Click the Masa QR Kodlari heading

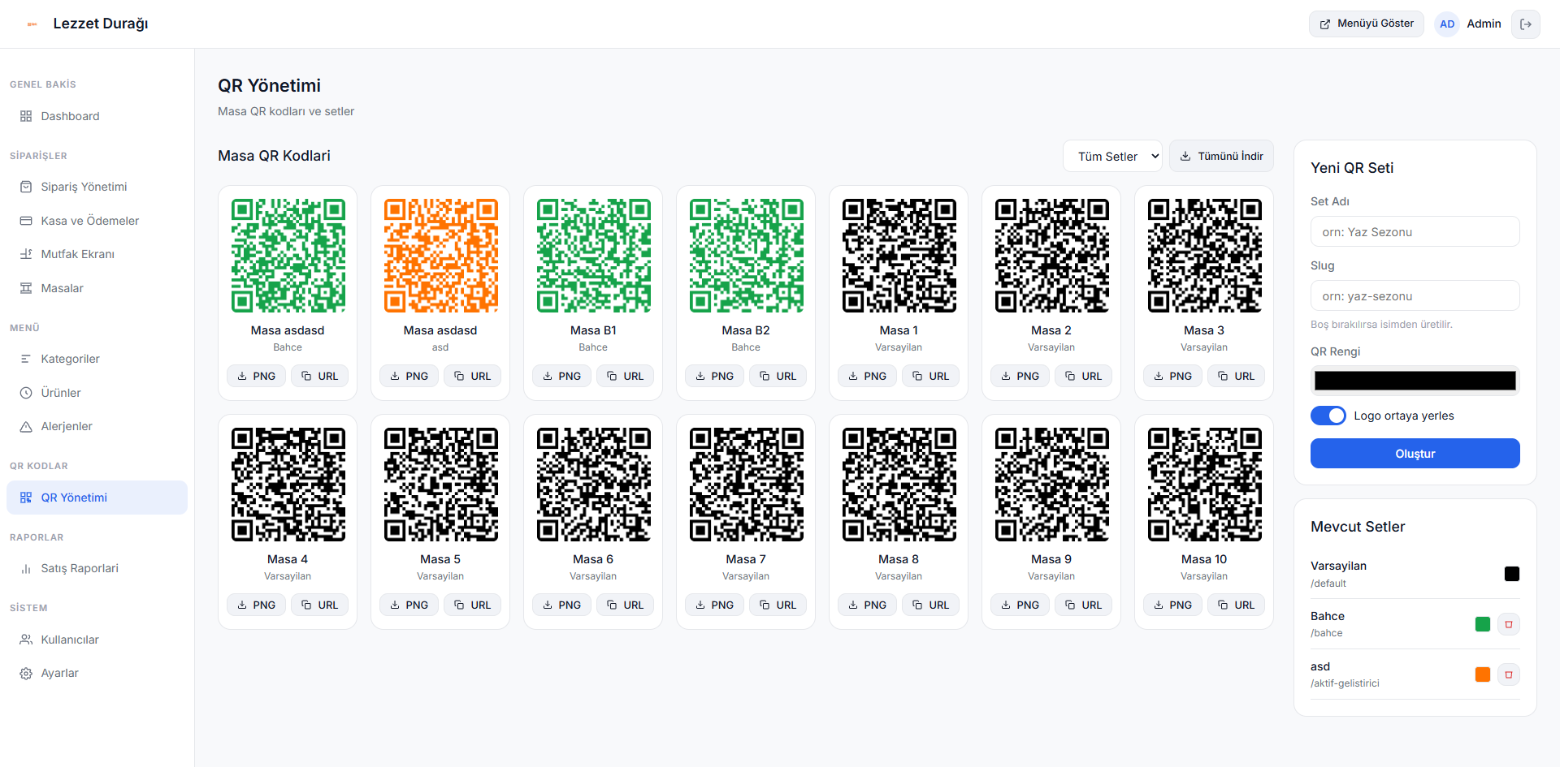click(274, 156)
